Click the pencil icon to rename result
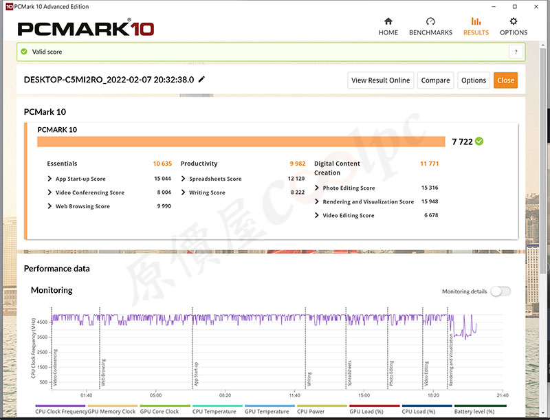The height and width of the screenshot is (420, 550). (201, 80)
